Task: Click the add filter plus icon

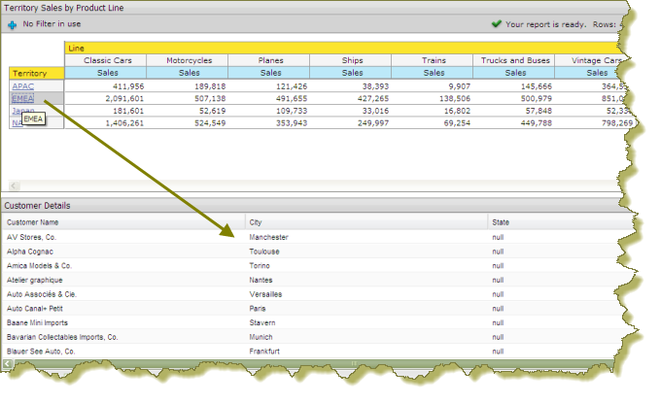Action: coord(12,23)
